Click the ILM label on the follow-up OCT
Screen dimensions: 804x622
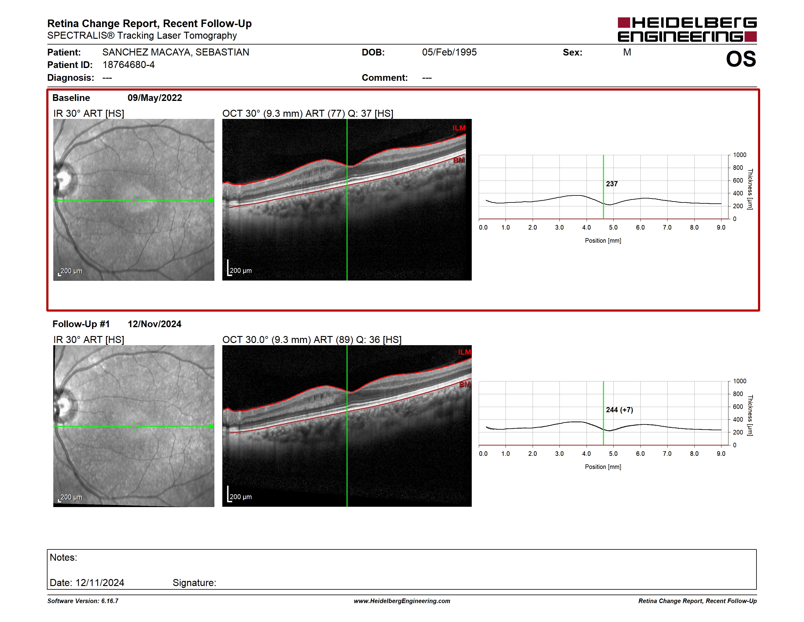coord(464,352)
